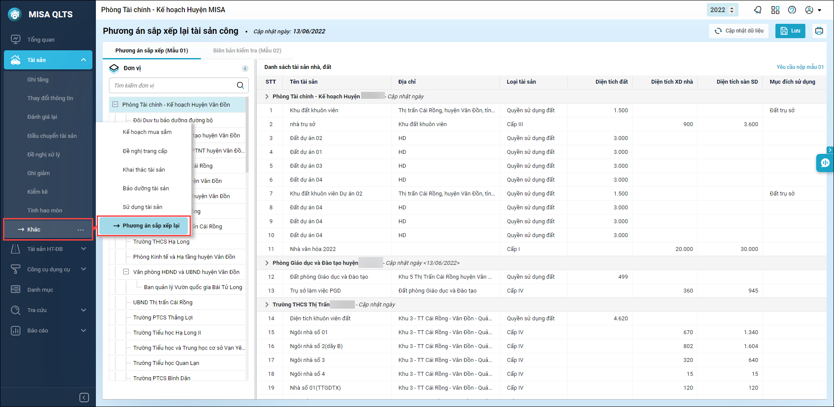Click the print icon button

819,31
